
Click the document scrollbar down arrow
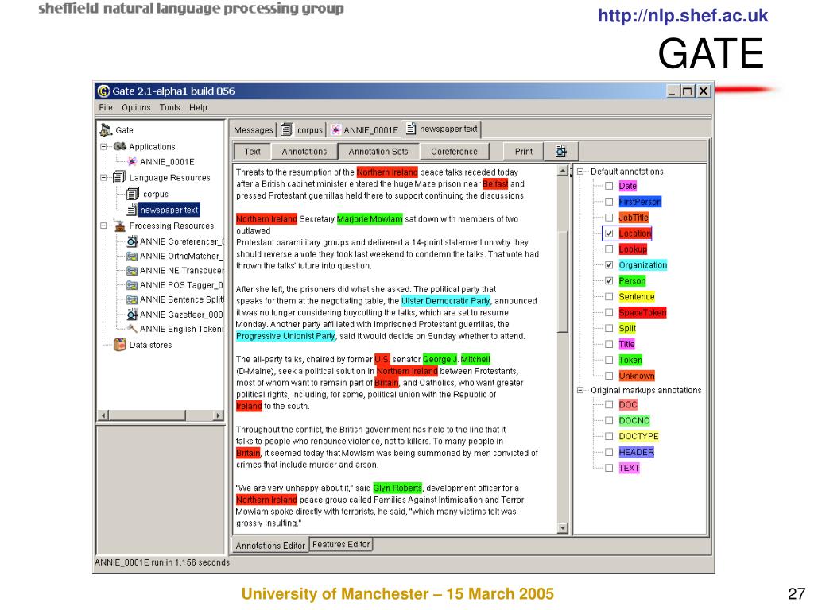562,528
